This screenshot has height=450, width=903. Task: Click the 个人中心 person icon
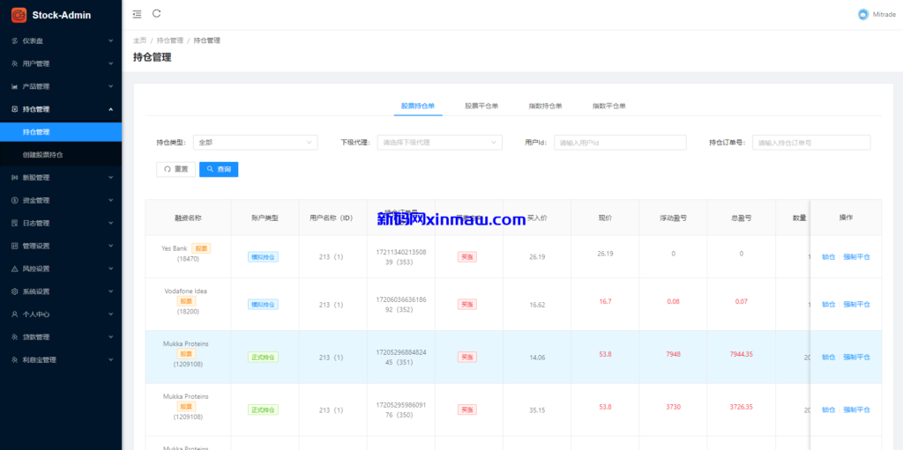[x=14, y=314]
